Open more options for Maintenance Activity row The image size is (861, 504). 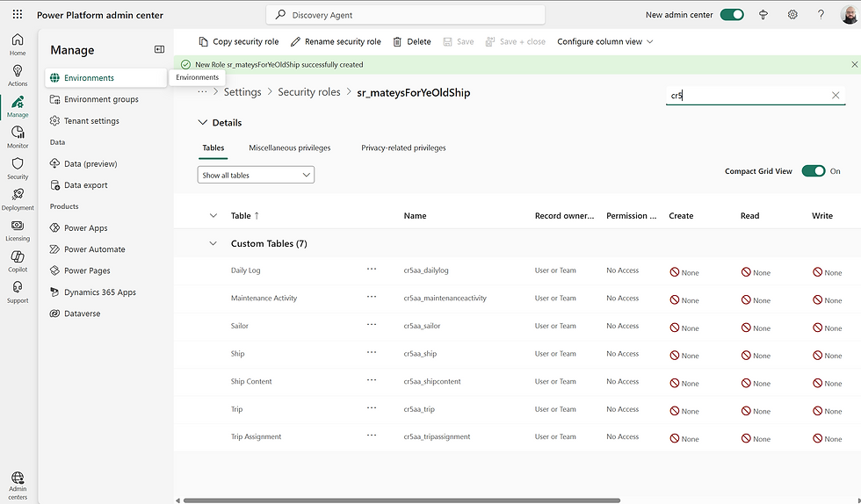tap(372, 297)
